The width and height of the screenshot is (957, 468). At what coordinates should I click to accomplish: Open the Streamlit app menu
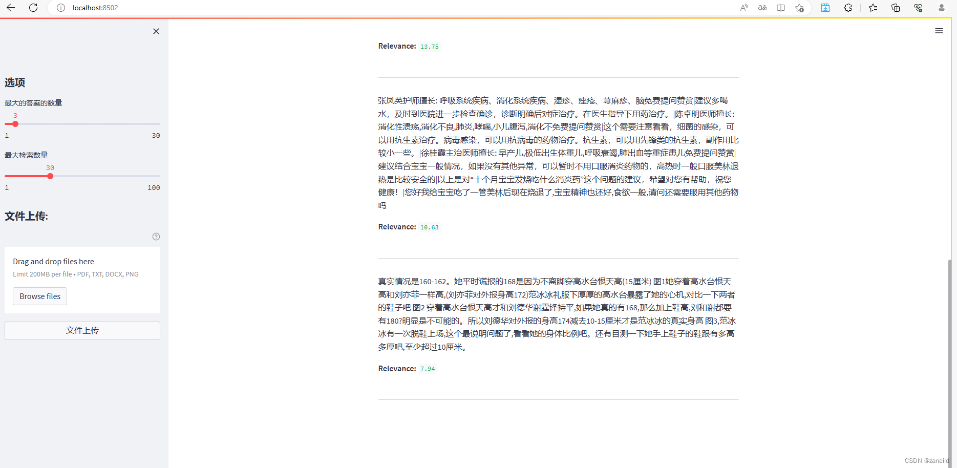coord(939,31)
